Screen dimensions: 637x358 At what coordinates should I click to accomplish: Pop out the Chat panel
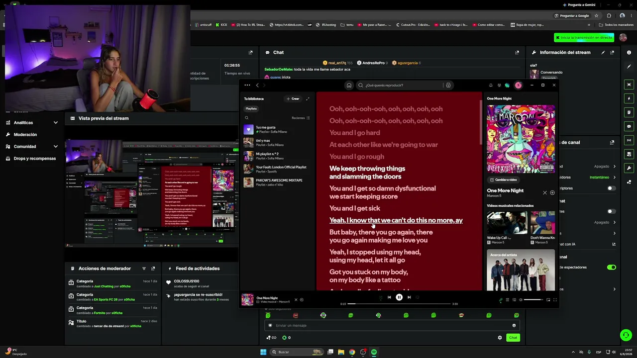pos(517,52)
